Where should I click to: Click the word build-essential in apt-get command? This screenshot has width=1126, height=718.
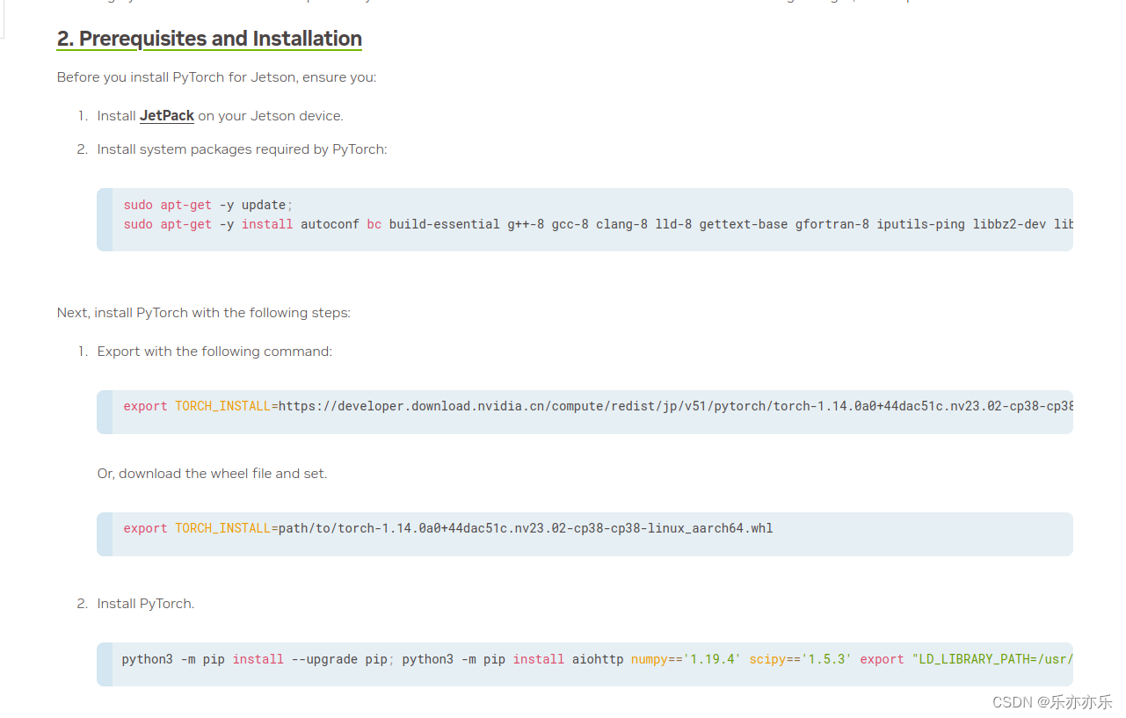pyautogui.click(x=444, y=224)
